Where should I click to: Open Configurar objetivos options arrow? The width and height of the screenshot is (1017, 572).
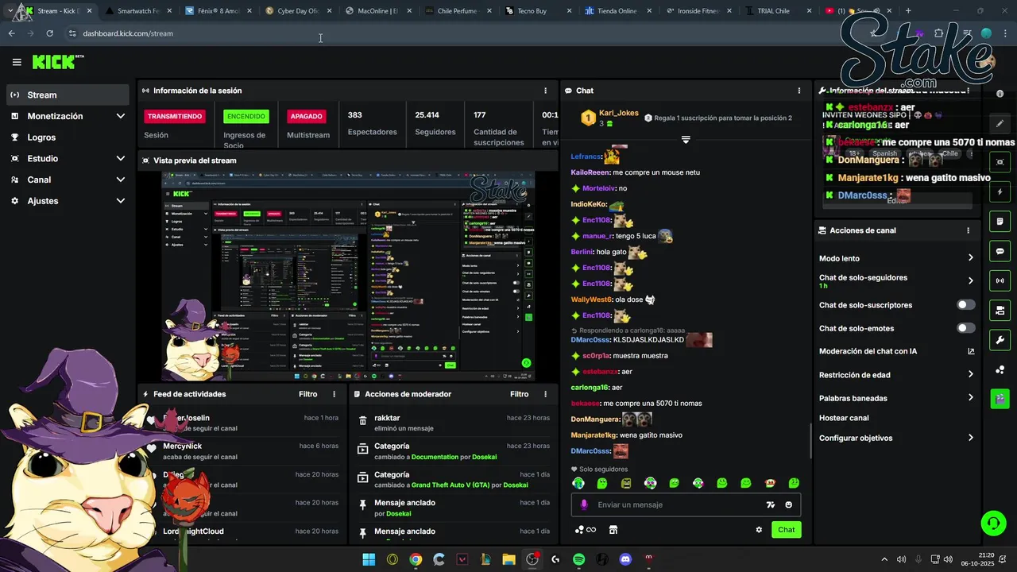(x=970, y=438)
